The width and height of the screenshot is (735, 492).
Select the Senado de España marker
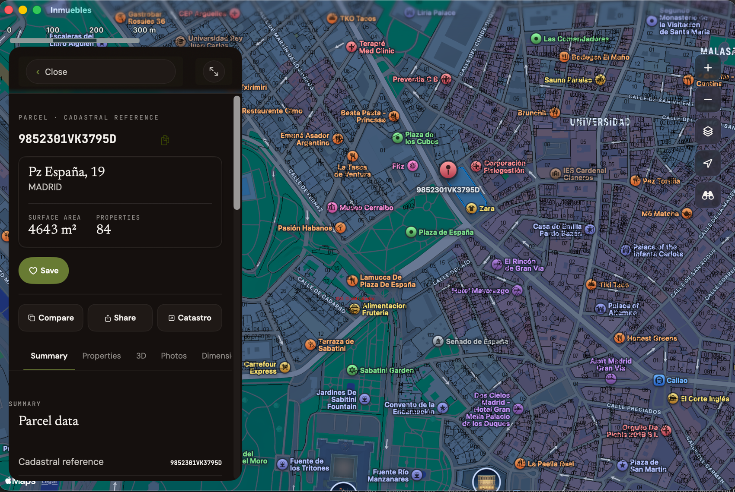[x=438, y=341]
